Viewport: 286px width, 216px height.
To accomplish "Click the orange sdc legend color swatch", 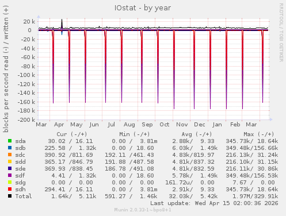I will click(x=10, y=155).
